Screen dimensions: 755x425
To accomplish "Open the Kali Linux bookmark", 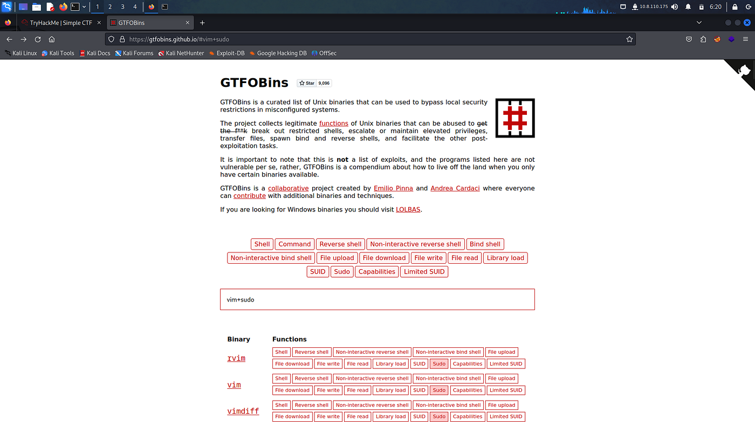I will (21, 53).
